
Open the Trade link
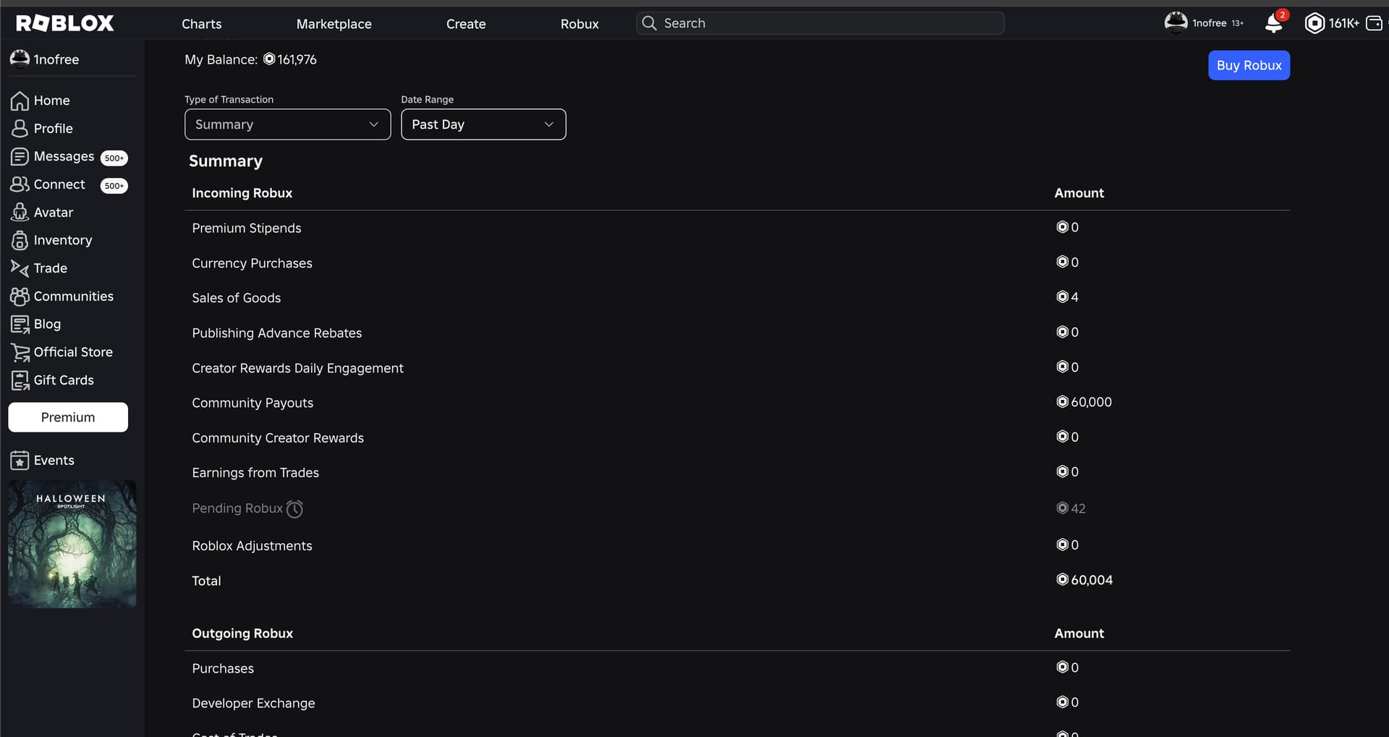tap(51, 268)
